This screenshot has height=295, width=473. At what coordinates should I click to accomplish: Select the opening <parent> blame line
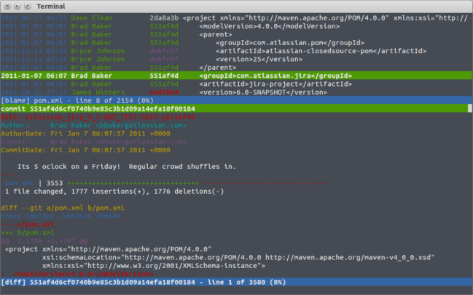pos(236,34)
